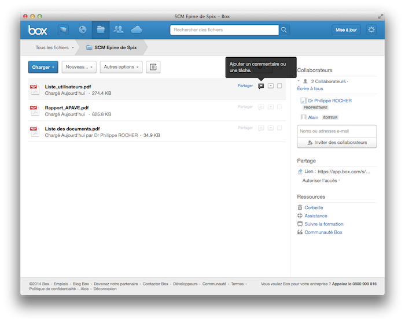
Task: Select the checkbox for Rapport_APAVE.pdf
Action: pos(279,107)
